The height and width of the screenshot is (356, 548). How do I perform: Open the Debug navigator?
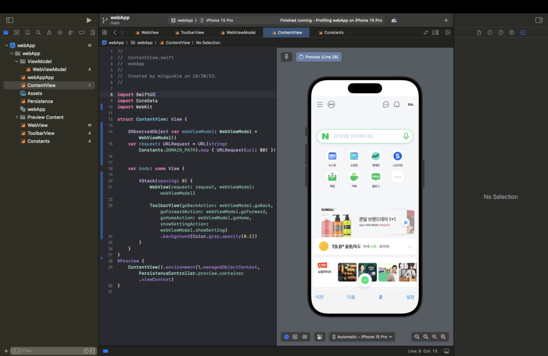tap(71, 33)
